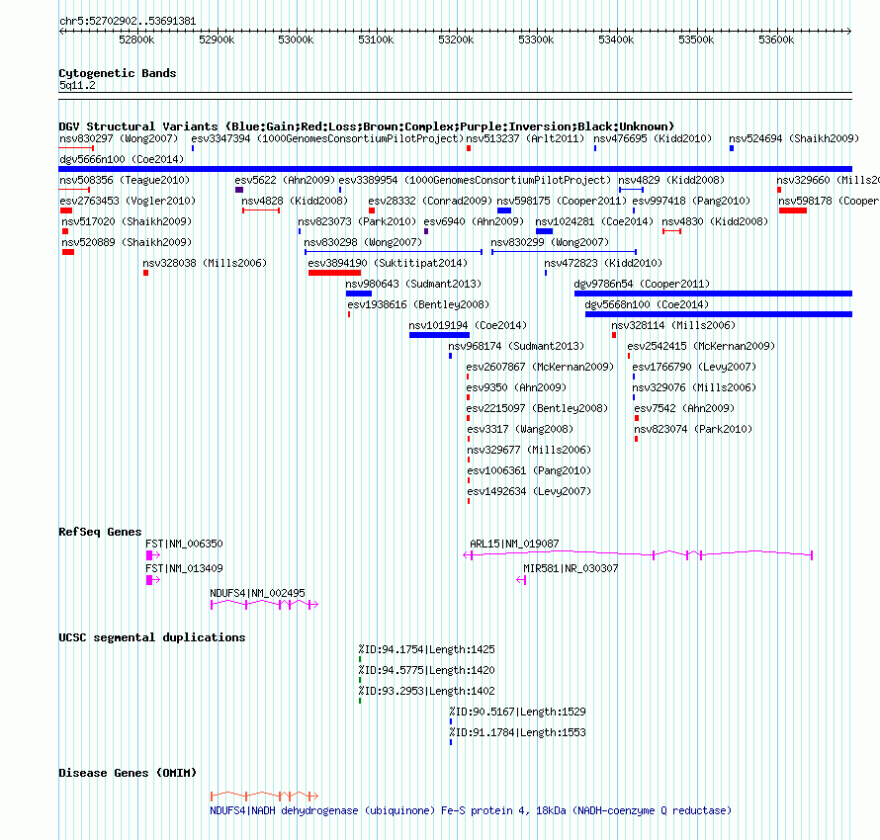Screen dimensions: 880x840
Task: Select esv5622 (Ahn2009) inversion label
Action: (285, 180)
